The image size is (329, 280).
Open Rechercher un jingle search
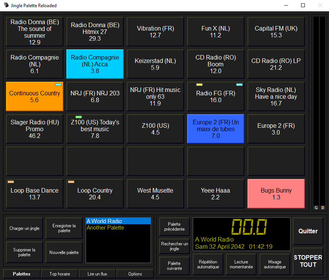point(174,246)
